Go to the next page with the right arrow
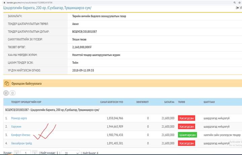 pos(35,153)
